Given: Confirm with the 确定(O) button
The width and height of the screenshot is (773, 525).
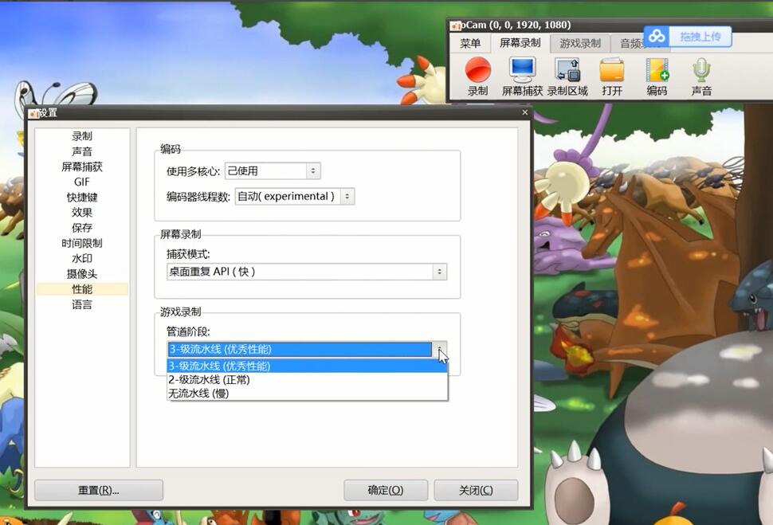Looking at the screenshot, I should (386, 490).
